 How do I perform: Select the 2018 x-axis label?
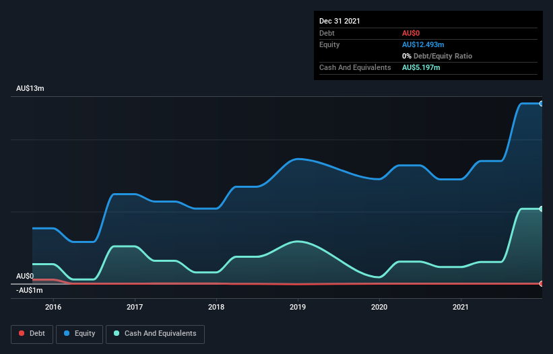coord(216,307)
